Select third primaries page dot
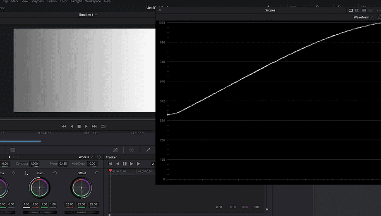Screen dimensions: 381x216 19,157
